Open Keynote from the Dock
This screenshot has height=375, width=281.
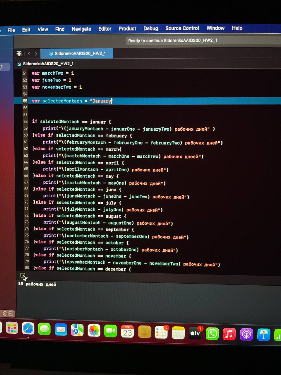(x=263, y=335)
